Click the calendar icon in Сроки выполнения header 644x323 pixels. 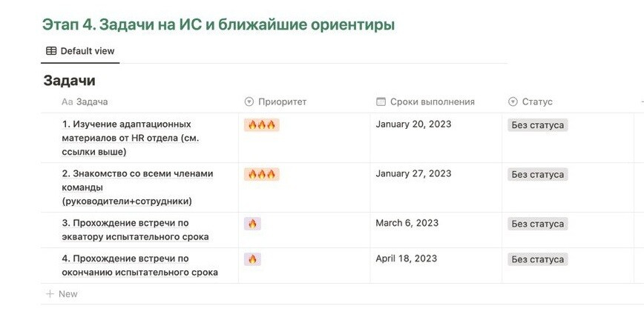coord(381,101)
